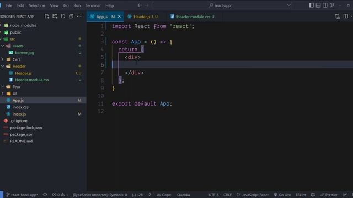The width and height of the screenshot is (353, 198).
Task: Go forward using the right arrow
Action: tap(147, 5)
